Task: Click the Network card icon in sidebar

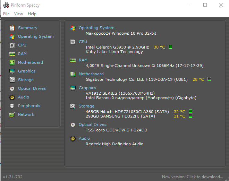Action: pyautogui.click(x=12, y=114)
